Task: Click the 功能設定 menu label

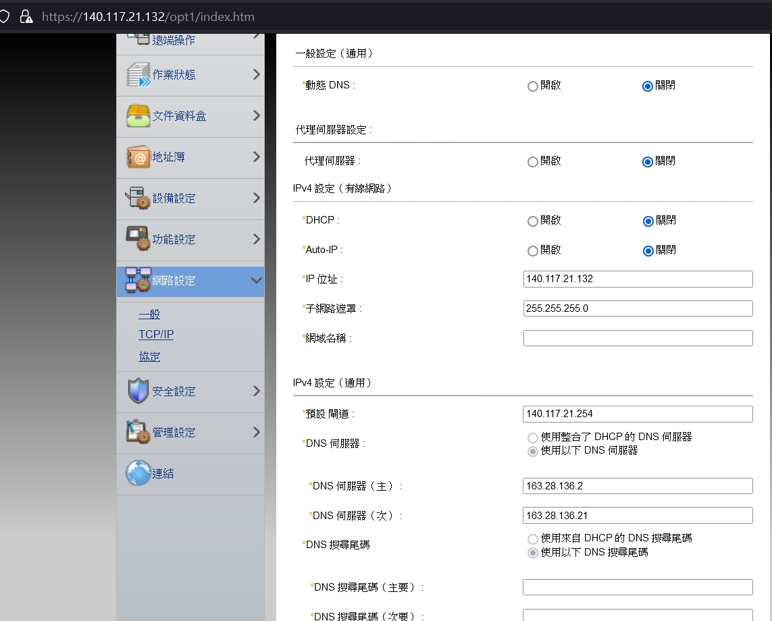Action: (x=174, y=240)
